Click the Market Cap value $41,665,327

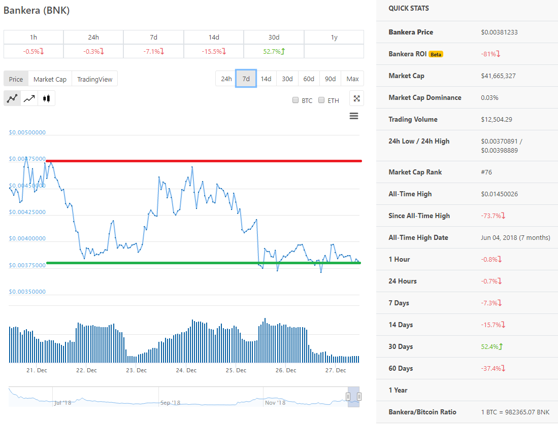click(498, 76)
